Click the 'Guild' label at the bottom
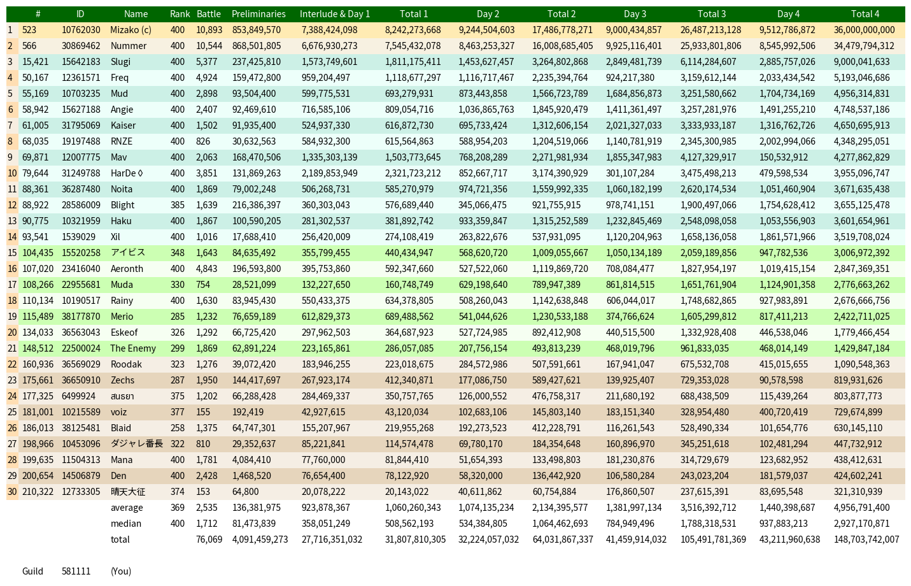Viewport: 911px width, 586px height. (32, 571)
